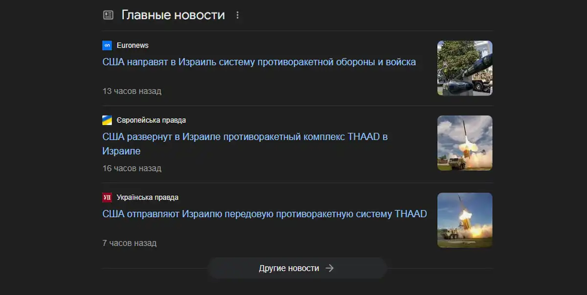587x295 pixels.
Task: Click the newspaper icon beside Главные новости
Action: (x=108, y=15)
